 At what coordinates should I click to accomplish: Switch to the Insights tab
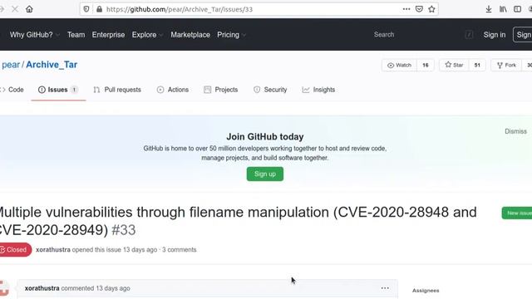pos(318,90)
